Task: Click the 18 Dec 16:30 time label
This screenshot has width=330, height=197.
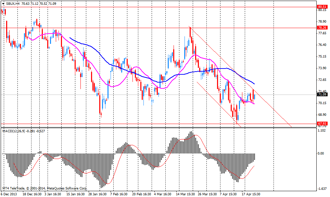Action: click(x=32, y=194)
